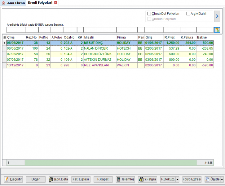Click the filter funnel icon
225x186 pixels.
217,30
